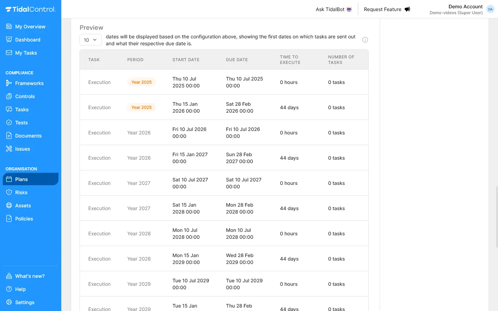Expand the preview count dropdown showing 10
Viewport: 498px width, 311px height.
coord(90,40)
